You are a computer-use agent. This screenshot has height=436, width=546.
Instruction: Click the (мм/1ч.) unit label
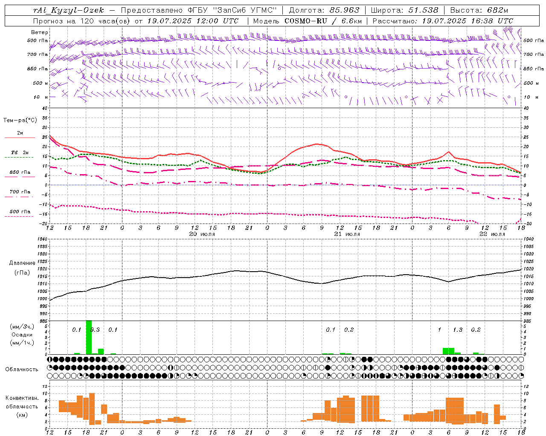(x=22, y=343)
